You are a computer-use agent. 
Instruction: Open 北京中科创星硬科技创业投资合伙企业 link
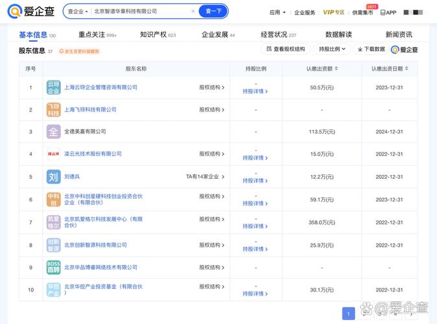pos(103,200)
